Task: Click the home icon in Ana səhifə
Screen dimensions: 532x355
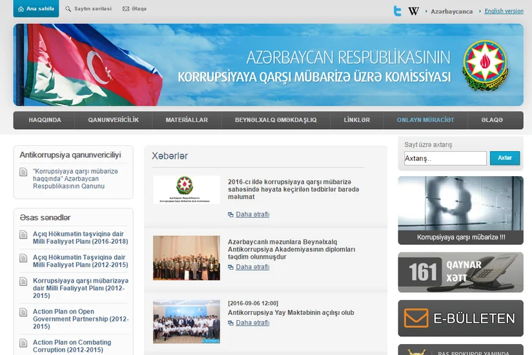Action: click(21, 9)
